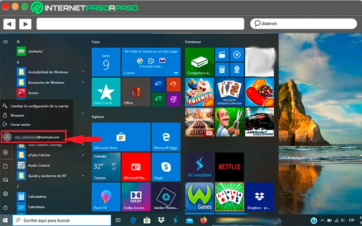Open the Pictures sidebar icon

5,180
